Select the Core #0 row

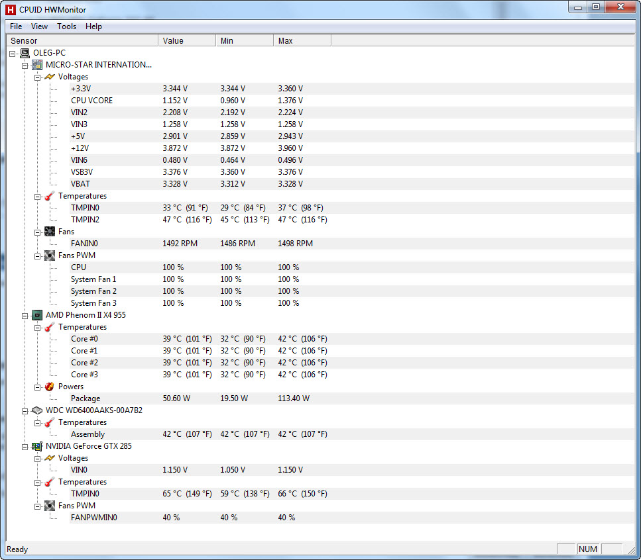(x=352, y=339)
